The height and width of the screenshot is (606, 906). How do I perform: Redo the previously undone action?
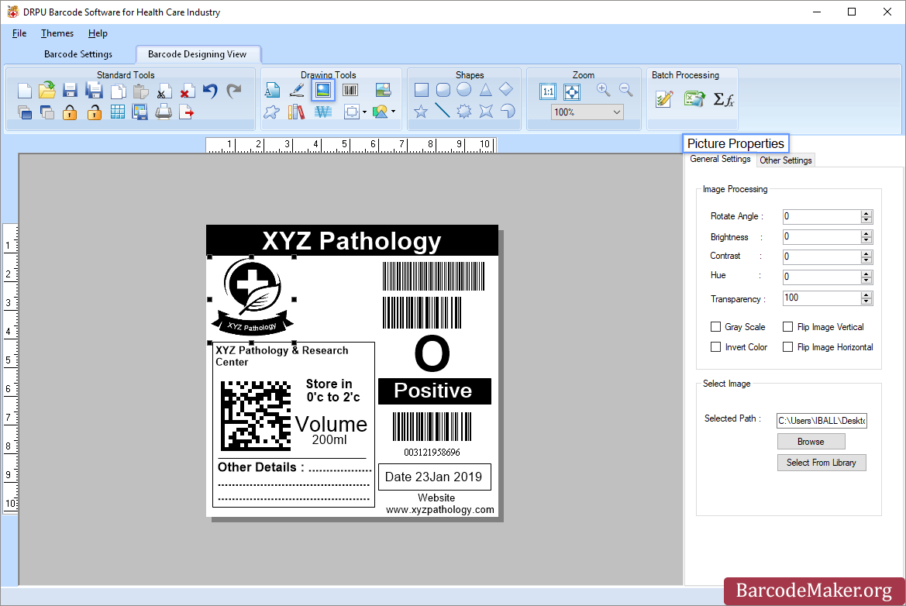coord(233,91)
